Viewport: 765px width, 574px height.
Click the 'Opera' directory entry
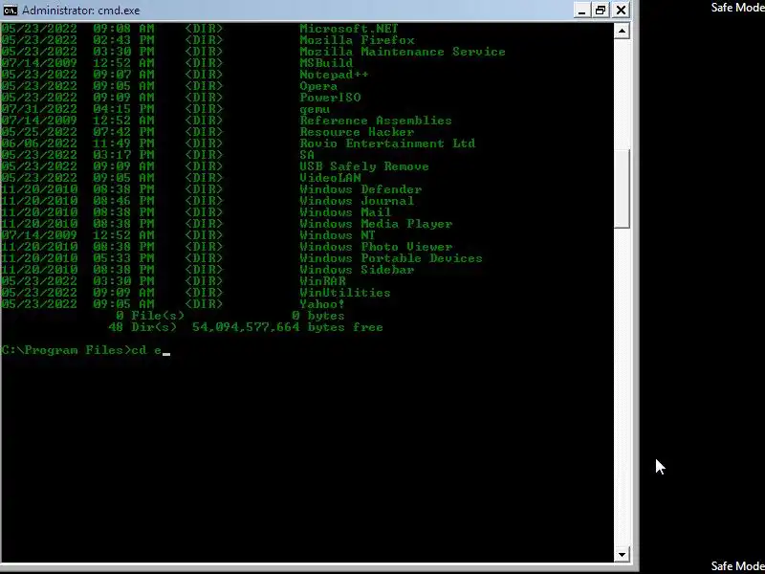318,86
